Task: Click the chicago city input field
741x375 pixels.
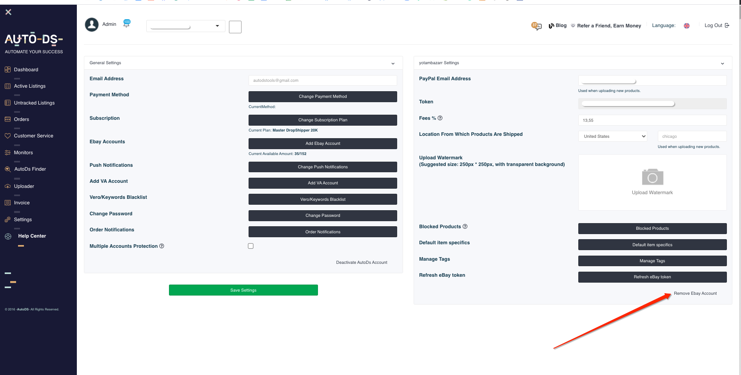Action: 692,136
